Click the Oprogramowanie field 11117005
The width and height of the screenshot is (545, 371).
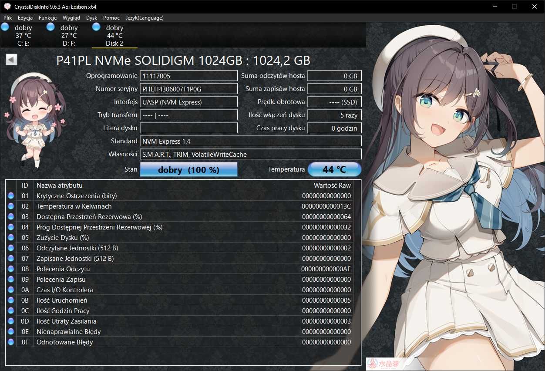tap(188, 76)
